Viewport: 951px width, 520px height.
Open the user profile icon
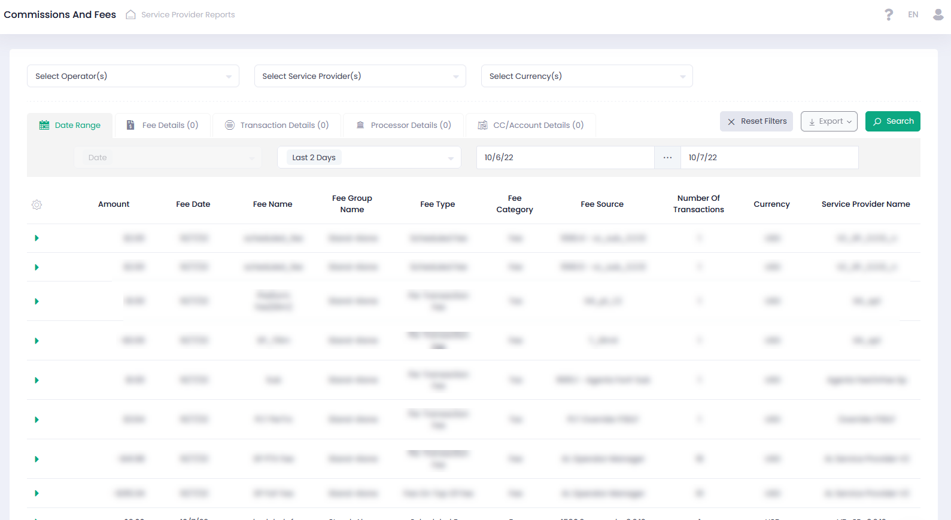click(938, 14)
